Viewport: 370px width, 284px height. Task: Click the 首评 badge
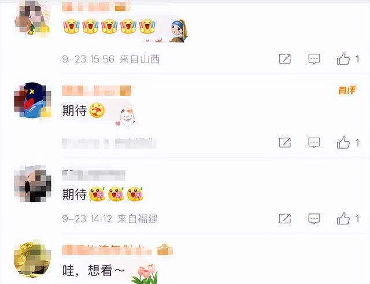348,90
